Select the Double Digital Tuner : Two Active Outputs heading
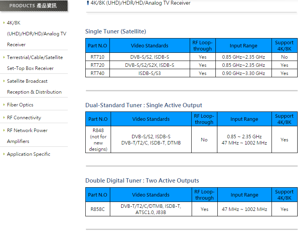Screen dimensions: 298x235 142,180
